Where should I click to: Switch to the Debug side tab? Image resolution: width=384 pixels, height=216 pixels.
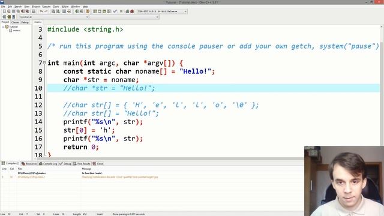pyautogui.click(x=25, y=22)
